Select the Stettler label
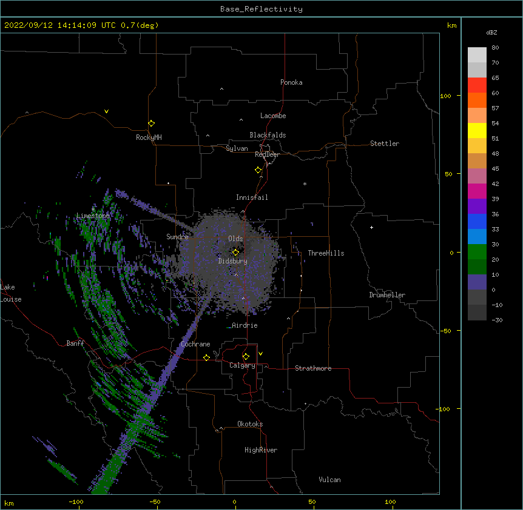Image resolution: width=523 pixels, height=510 pixels. pyautogui.click(x=385, y=144)
